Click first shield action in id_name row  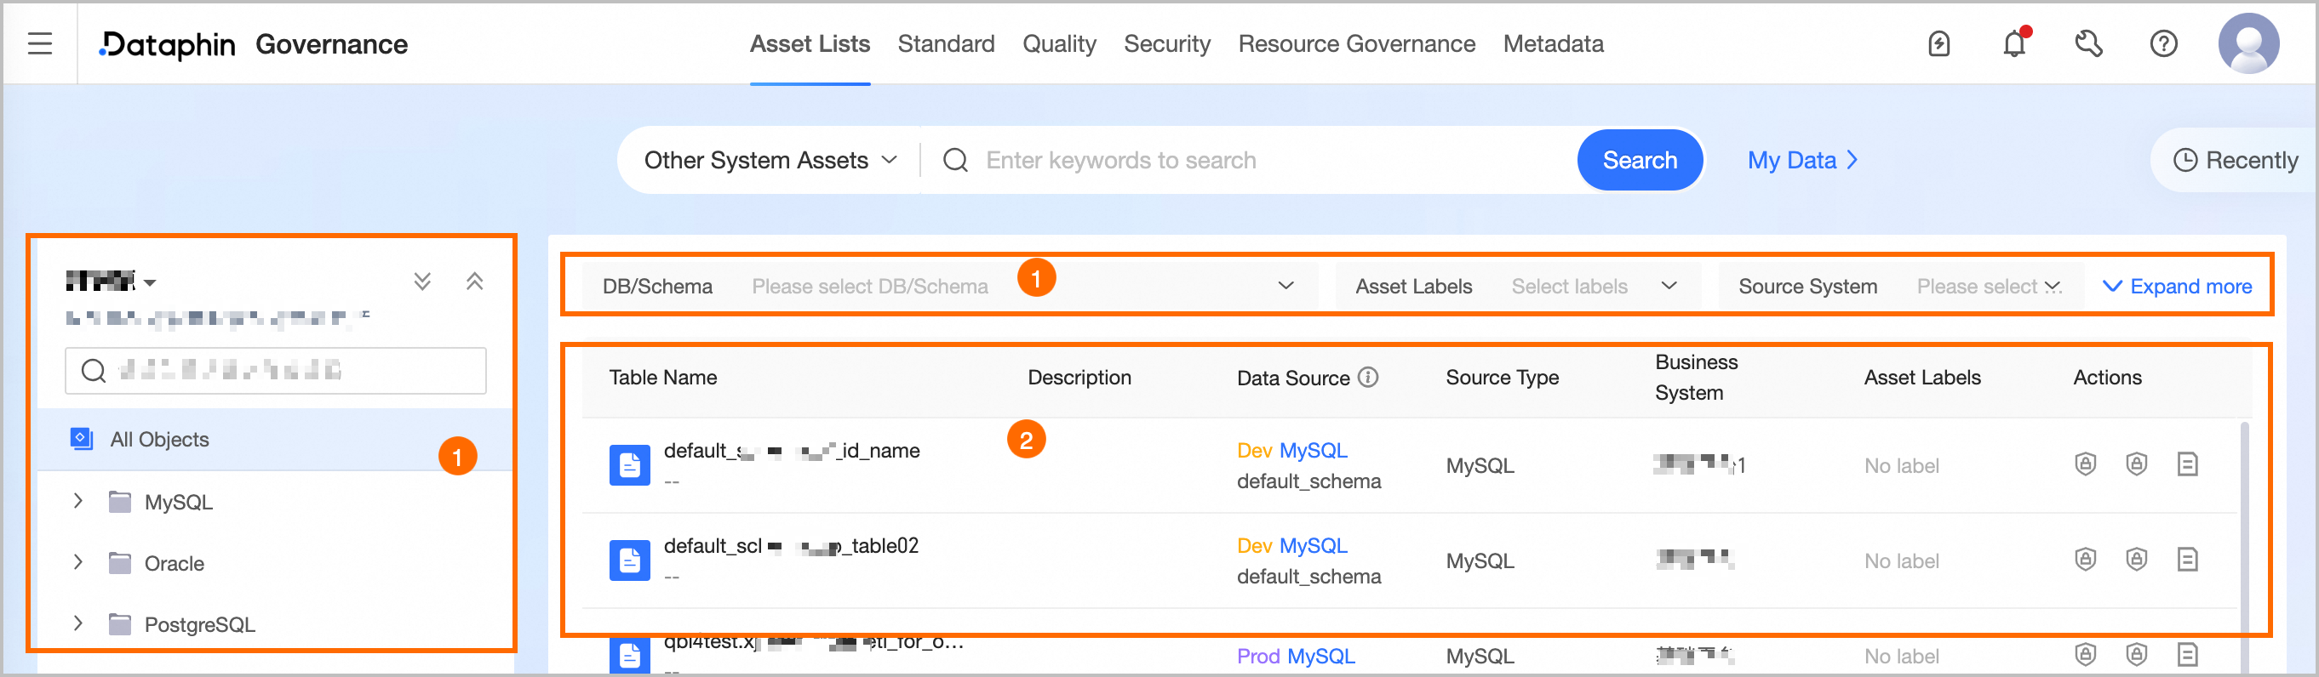[x=2085, y=464]
